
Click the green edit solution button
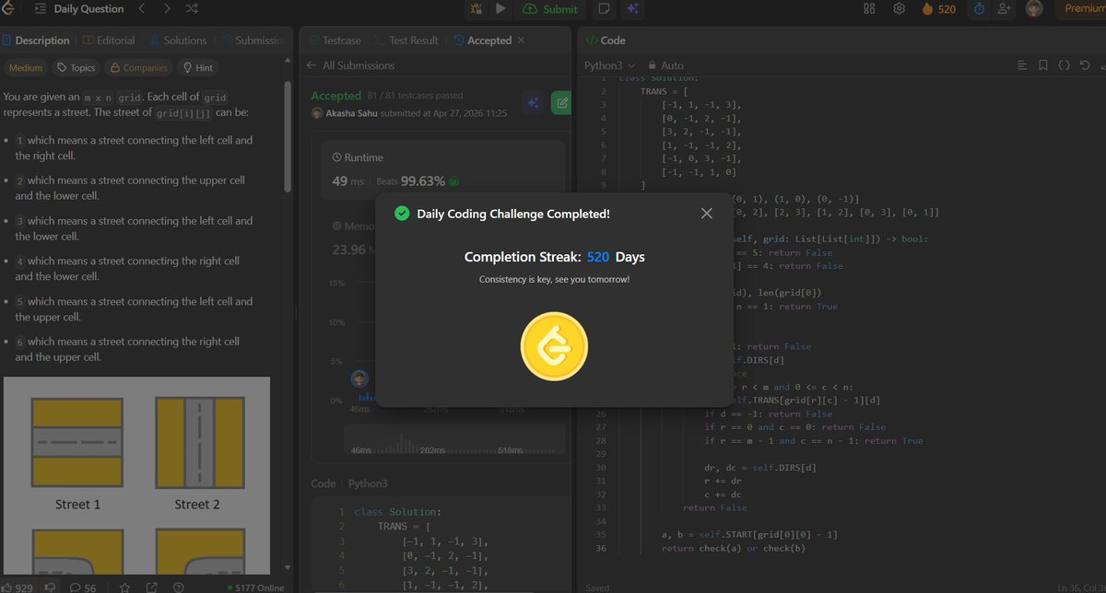point(560,103)
